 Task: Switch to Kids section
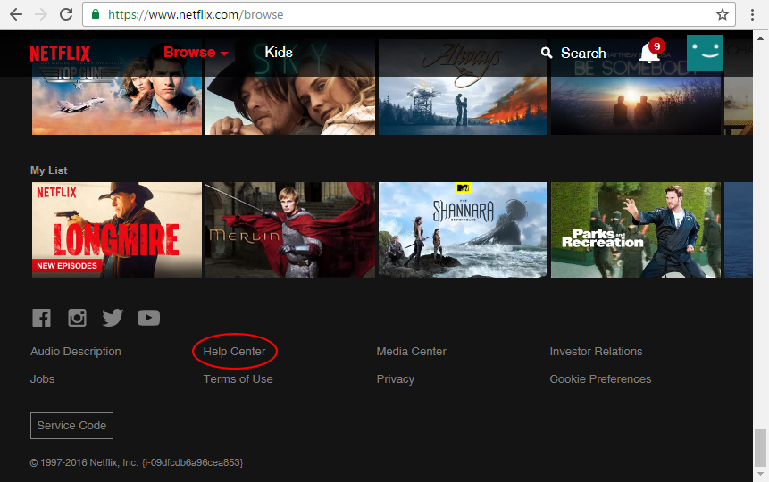click(279, 53)
